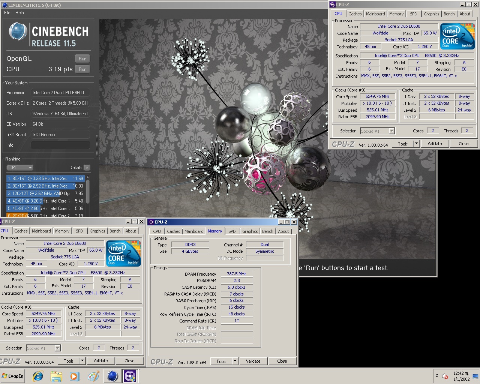Image resolution: width=480 pixels, height=384 pixels.
Task: Click the title icon of the top-right CPU-Z window
Action: (332, 4)
